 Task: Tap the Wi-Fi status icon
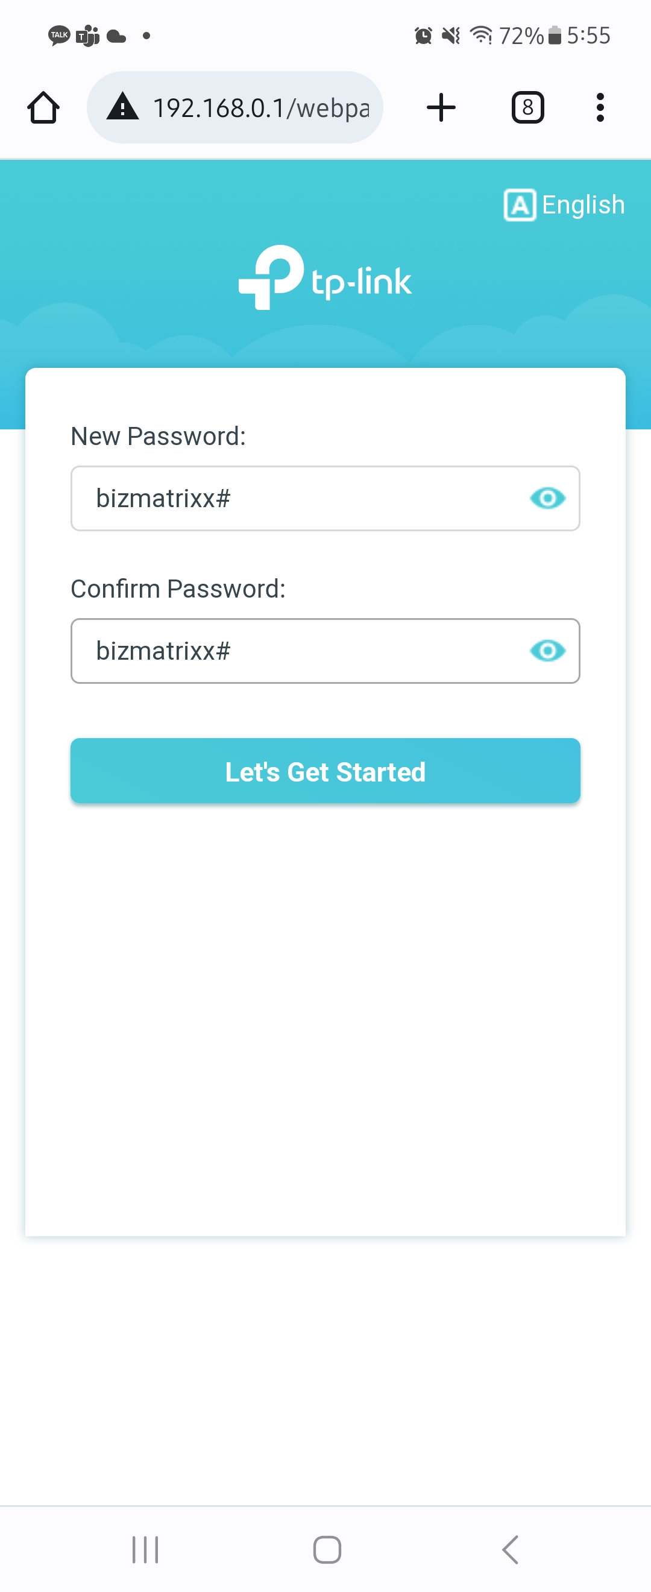(x=480, y=35)
